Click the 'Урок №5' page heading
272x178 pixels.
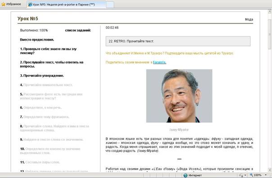(28, 18)
